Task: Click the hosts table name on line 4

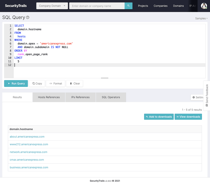Action: click(x=22, y=36)
